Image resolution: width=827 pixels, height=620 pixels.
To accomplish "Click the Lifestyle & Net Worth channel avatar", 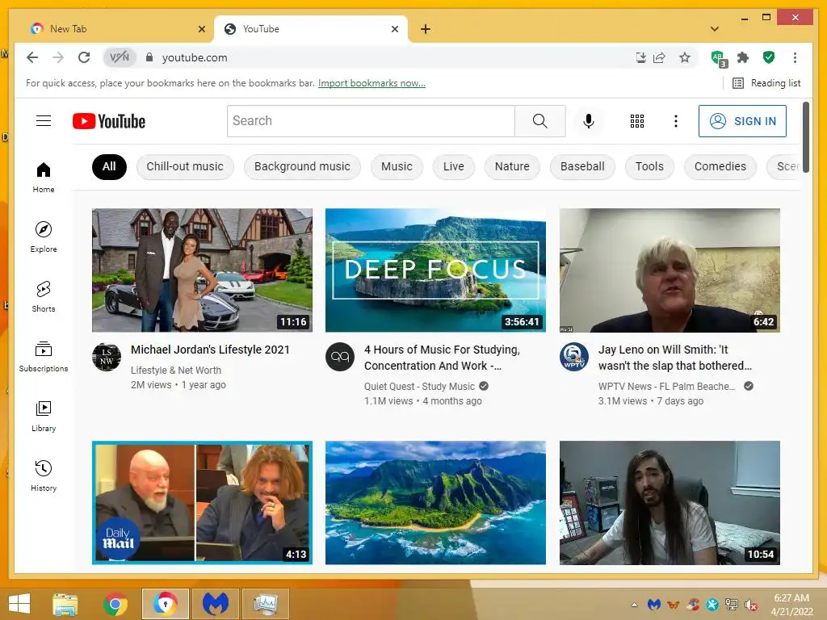I will coord(107,357).
